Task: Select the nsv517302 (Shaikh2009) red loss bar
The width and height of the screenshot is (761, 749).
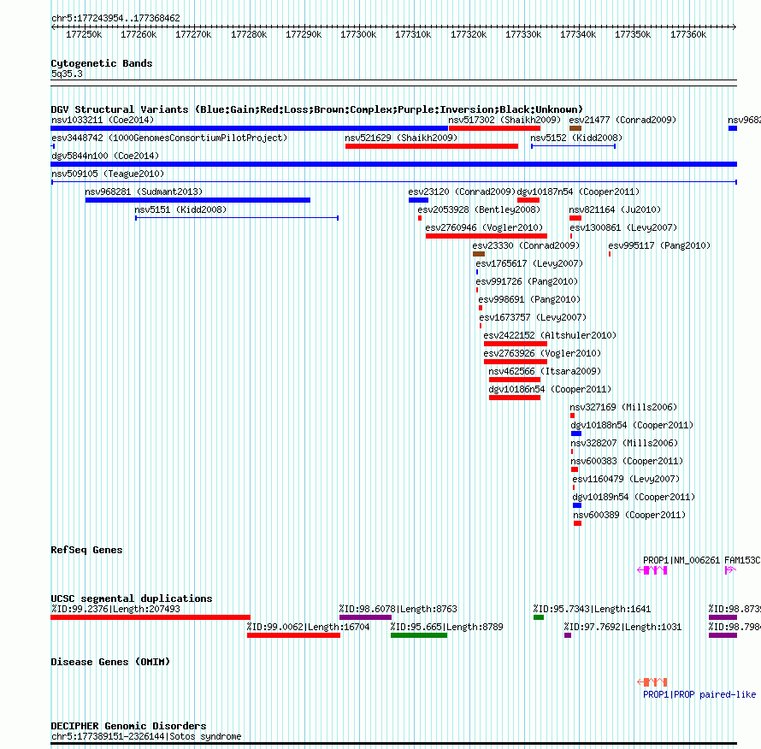Action: pyautogui.click(x=494, y=128)
